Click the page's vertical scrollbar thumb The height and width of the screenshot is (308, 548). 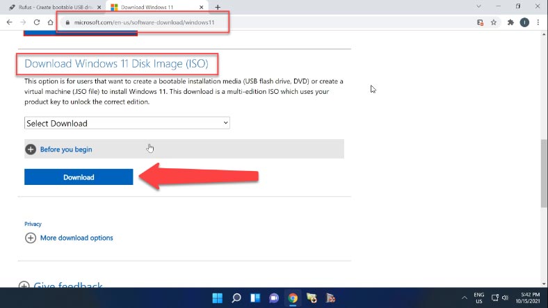pyautogui.click(x=544, y=174)
